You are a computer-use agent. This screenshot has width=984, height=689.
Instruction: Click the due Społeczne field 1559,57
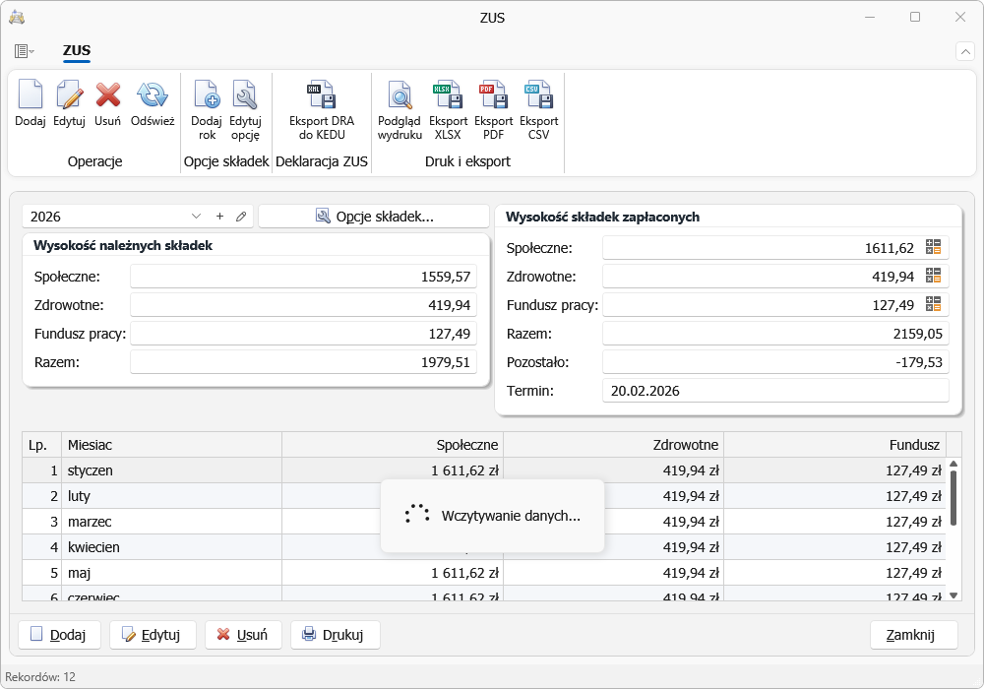click(x=304, y=277)
